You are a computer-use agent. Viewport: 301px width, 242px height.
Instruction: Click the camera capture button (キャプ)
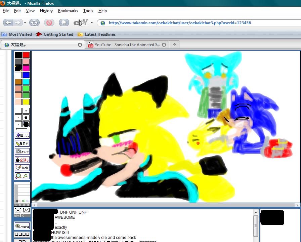(x=22, y=151)
